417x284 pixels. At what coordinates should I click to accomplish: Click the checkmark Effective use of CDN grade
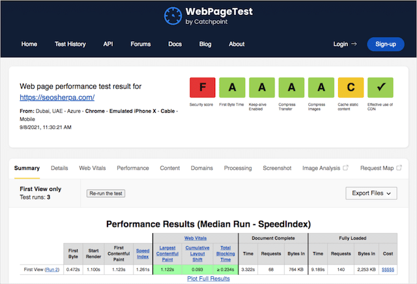(x=381, y=87)
